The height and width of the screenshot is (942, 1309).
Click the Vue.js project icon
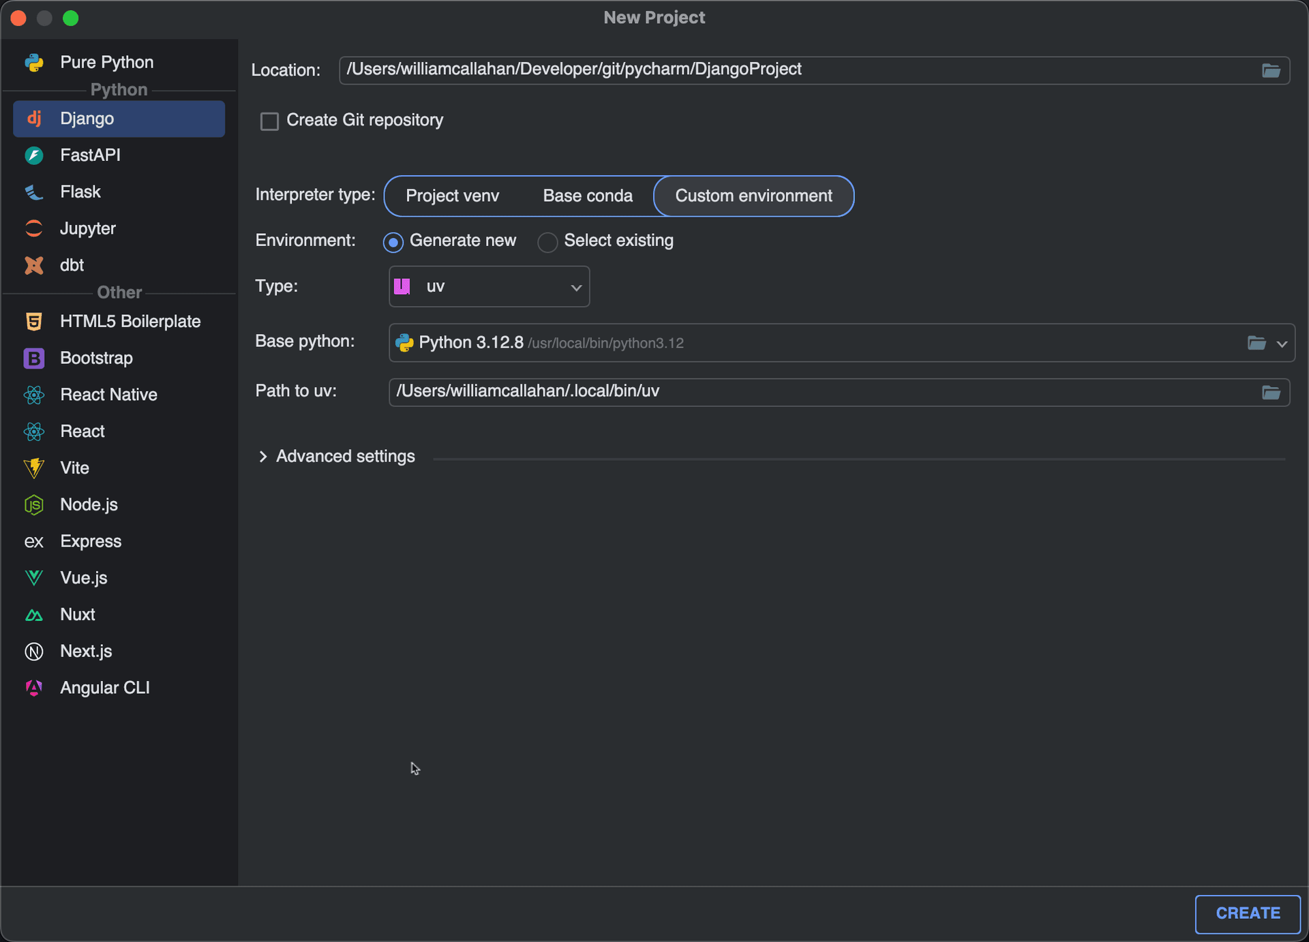(33, 577)
